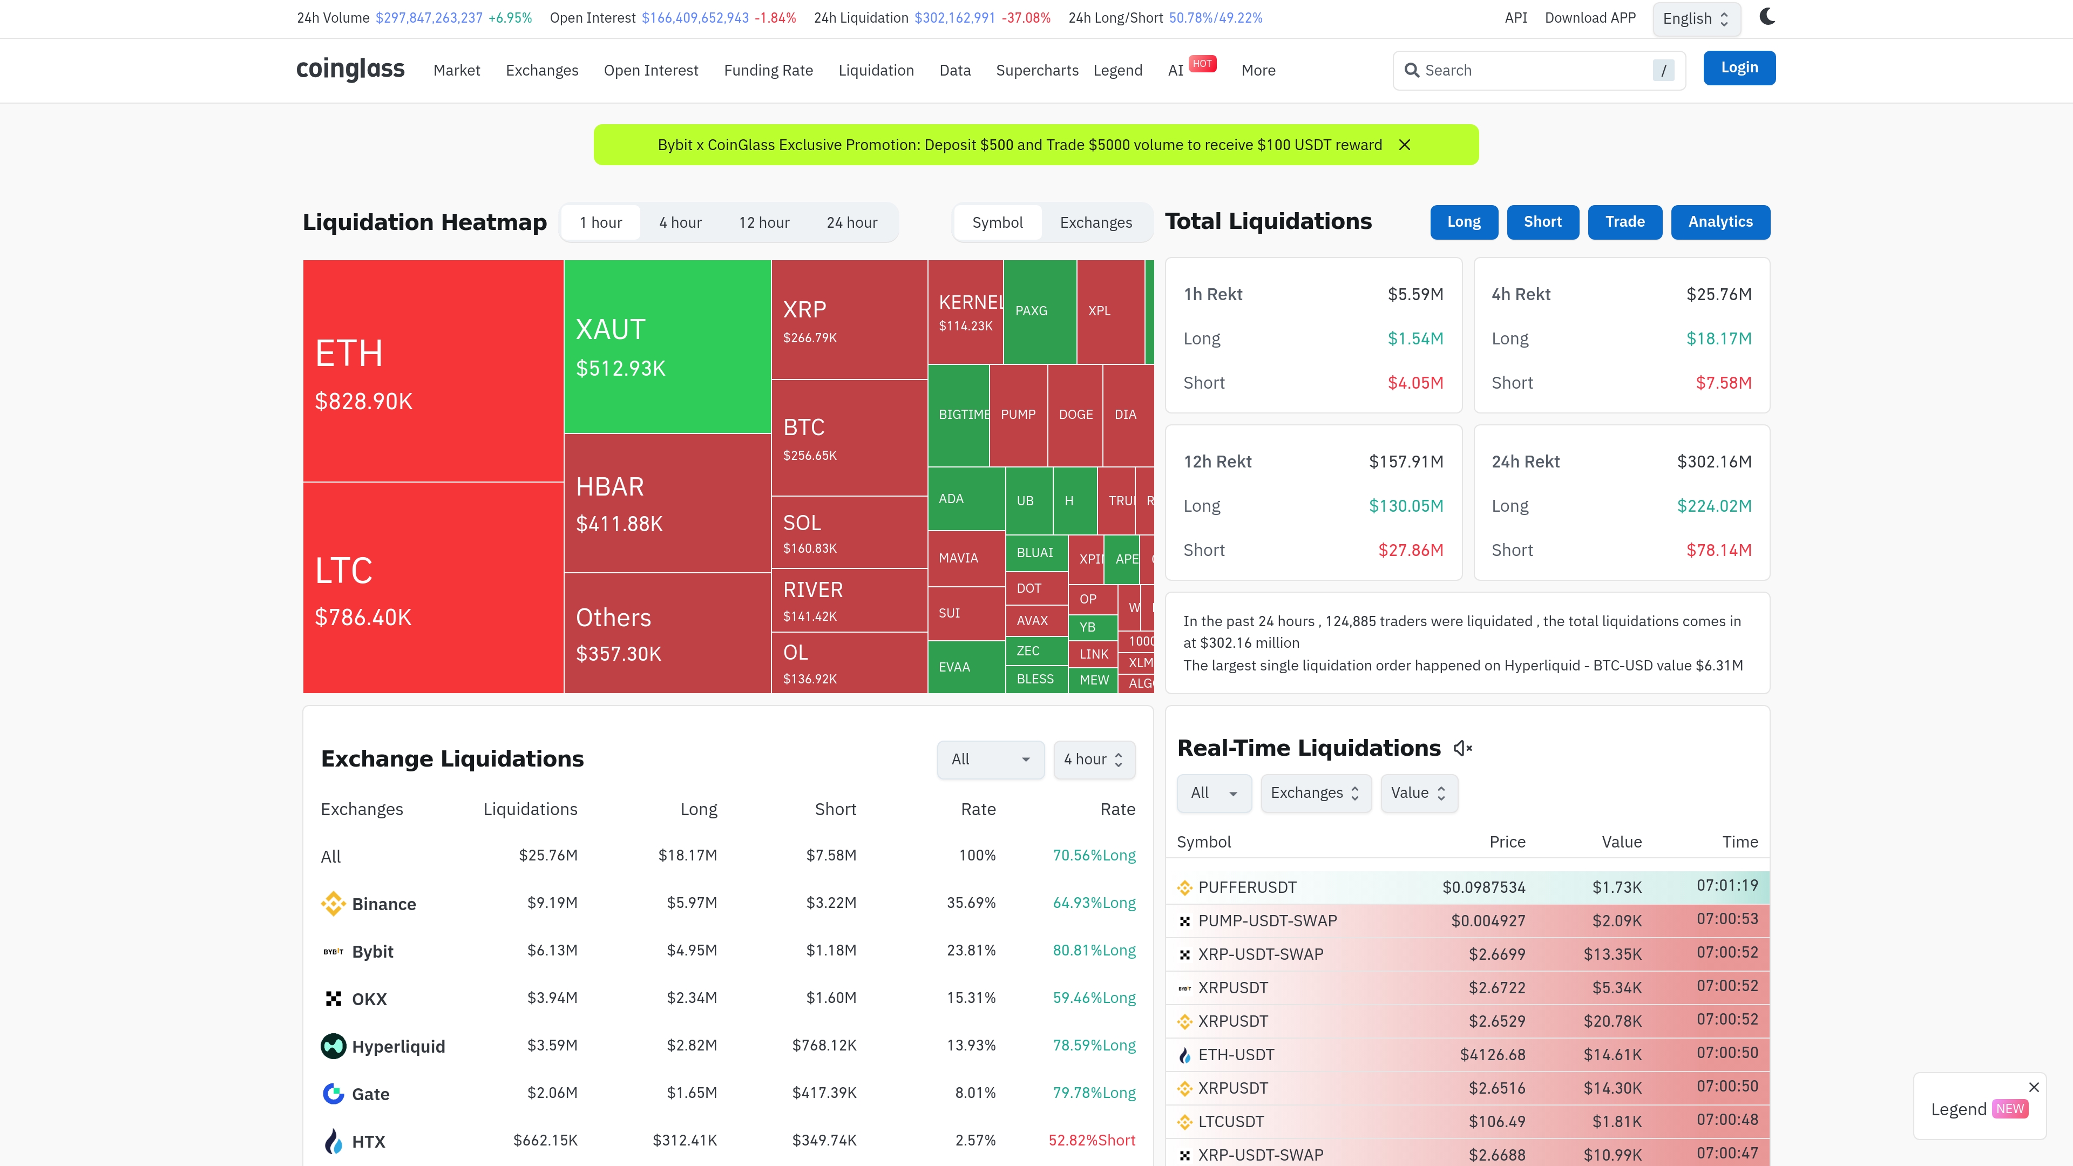Toggle dark mode moon icon

click(1766, 17)
